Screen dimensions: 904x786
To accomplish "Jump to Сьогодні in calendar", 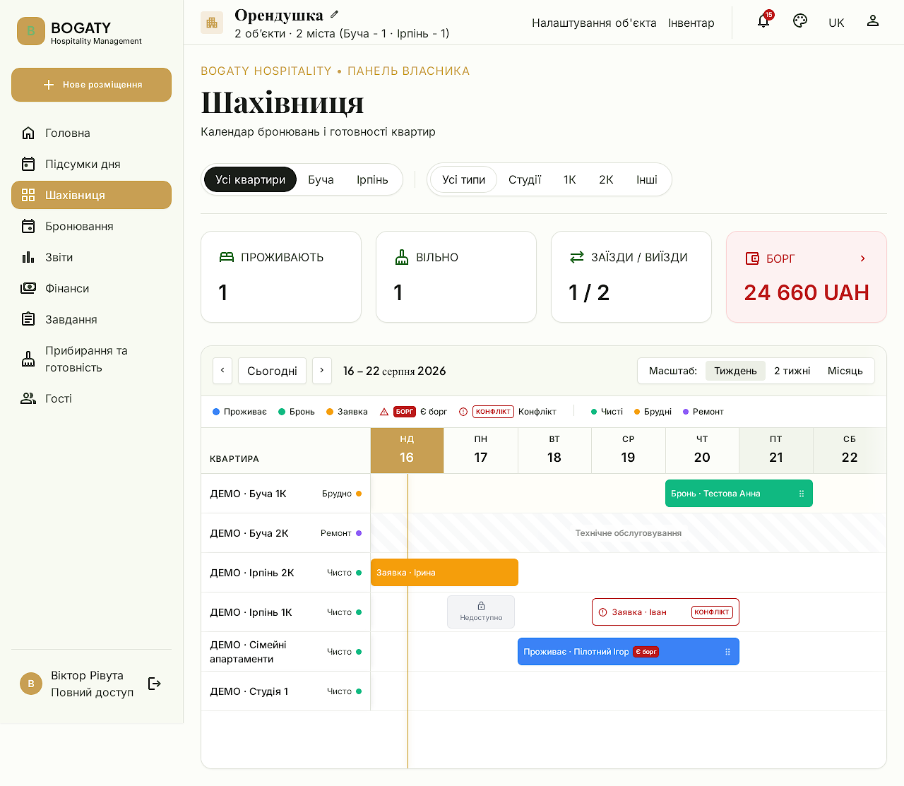I will click(272, 371).
